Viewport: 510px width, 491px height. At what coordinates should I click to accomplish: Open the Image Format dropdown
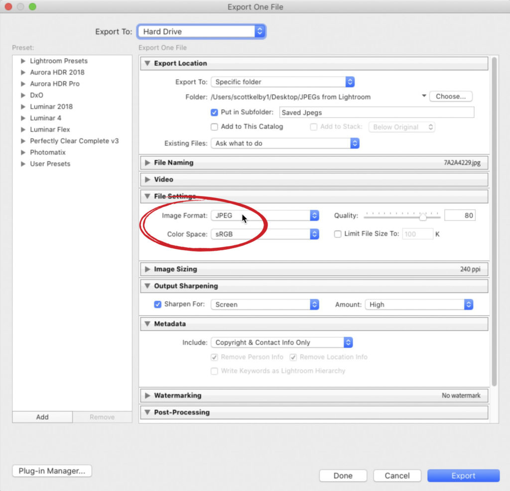point(264,215)
